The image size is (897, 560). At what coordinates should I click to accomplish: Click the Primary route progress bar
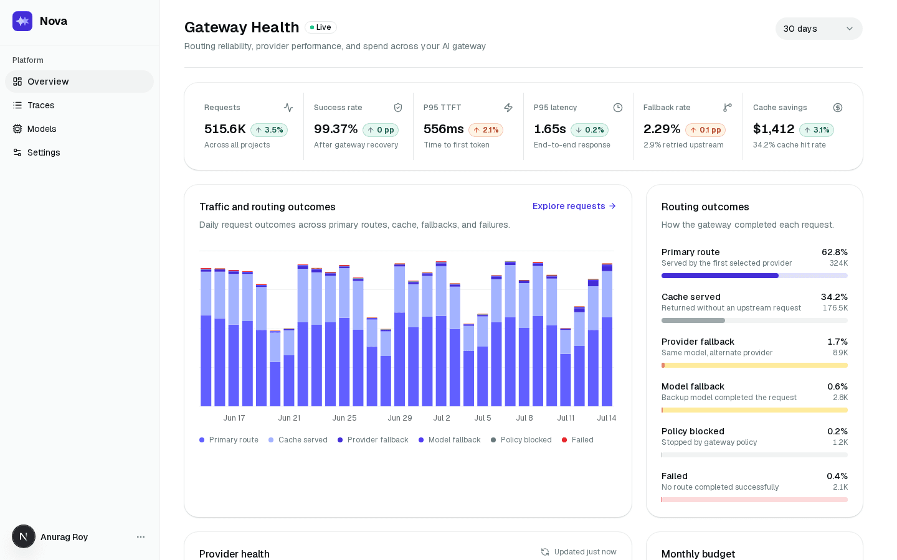754,276
